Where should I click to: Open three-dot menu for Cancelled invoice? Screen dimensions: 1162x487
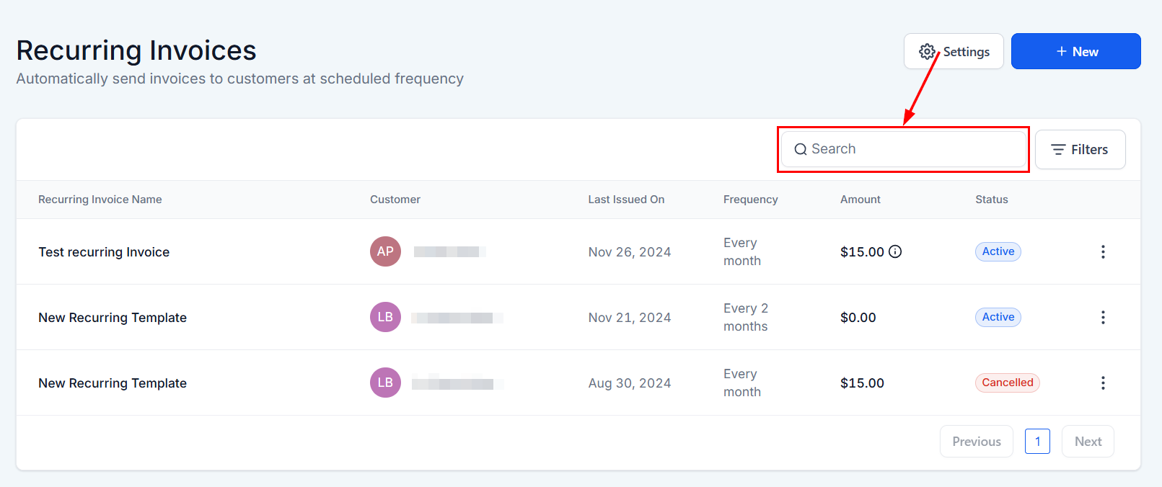[1102, 383]
